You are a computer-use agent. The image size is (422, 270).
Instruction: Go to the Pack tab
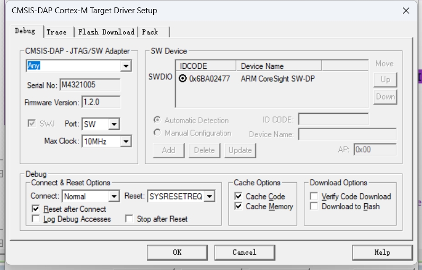(x=150, y=32)
